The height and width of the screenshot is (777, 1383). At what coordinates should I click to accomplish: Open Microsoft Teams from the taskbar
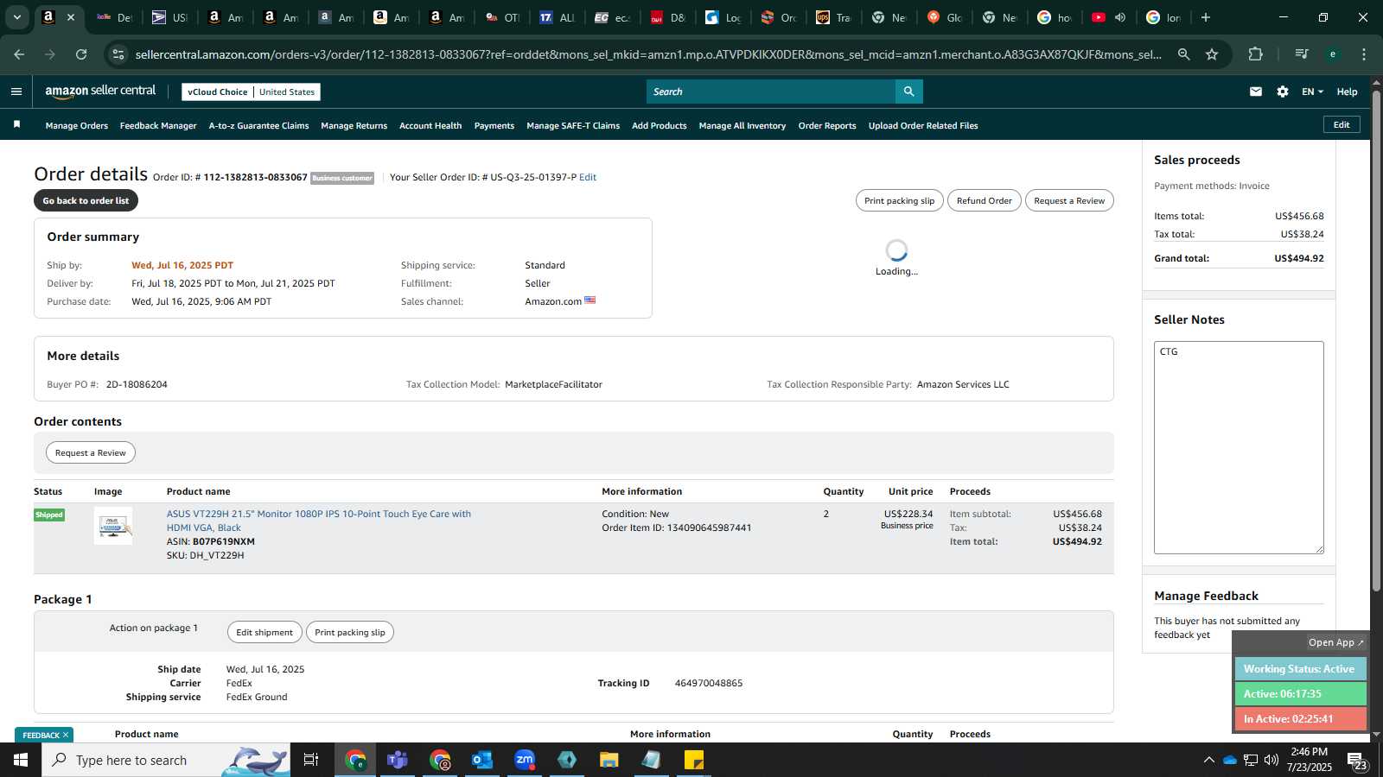pyautogui.click(x=398, y=760)
